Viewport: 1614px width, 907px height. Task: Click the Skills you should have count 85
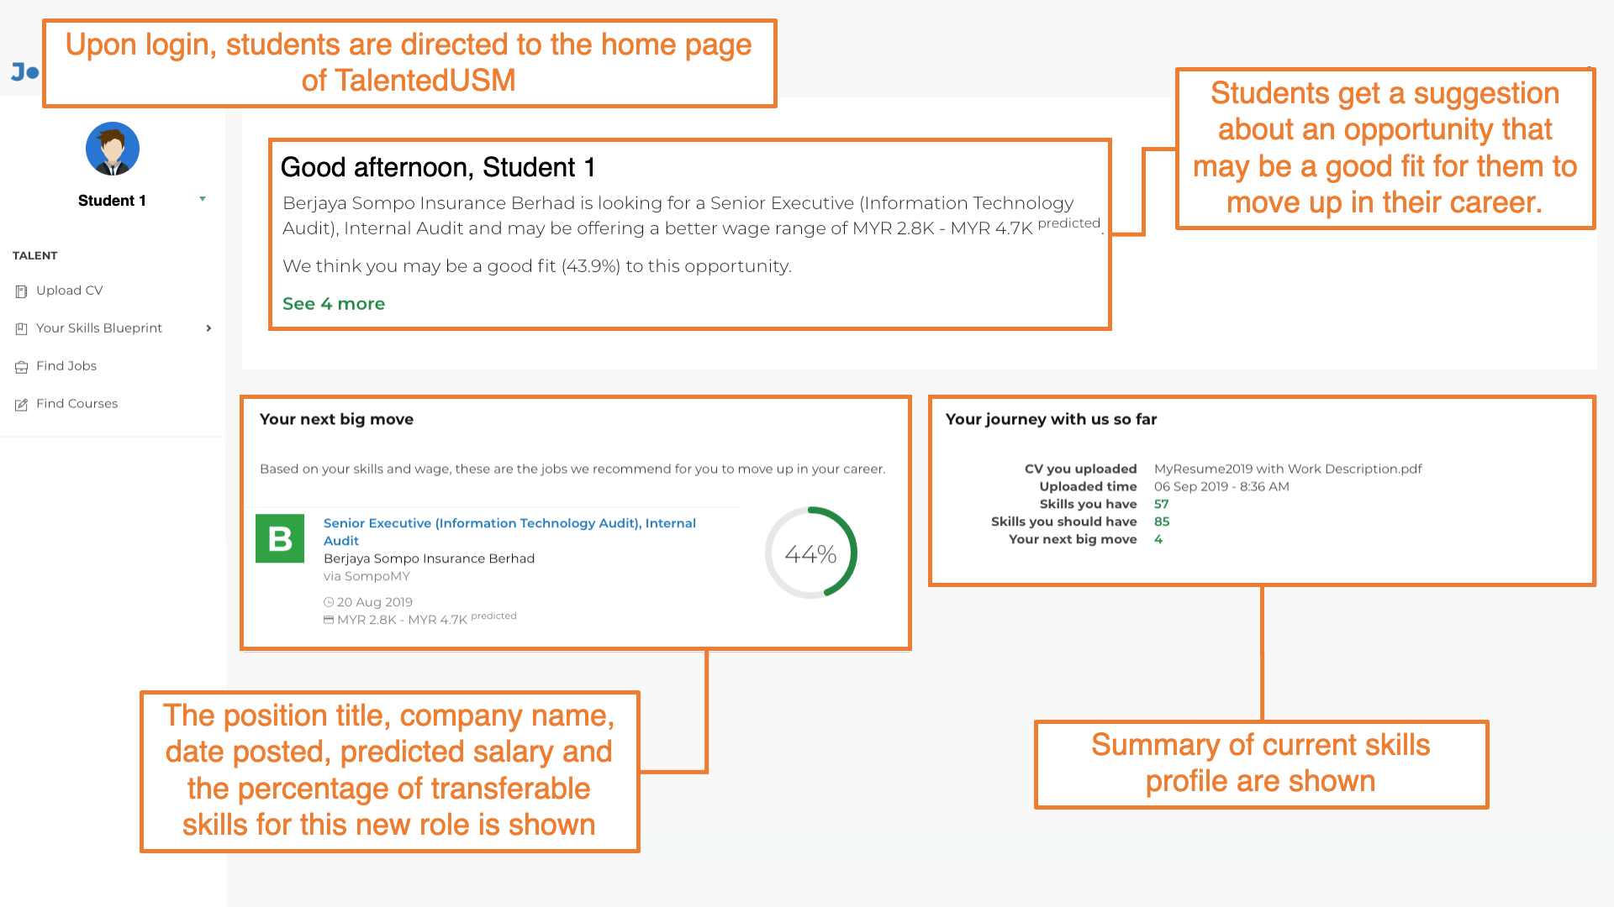point(1162,522)
